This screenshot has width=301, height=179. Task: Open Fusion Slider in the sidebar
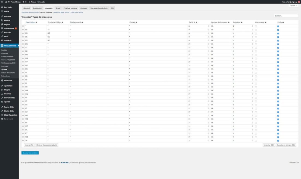[9, 107]
